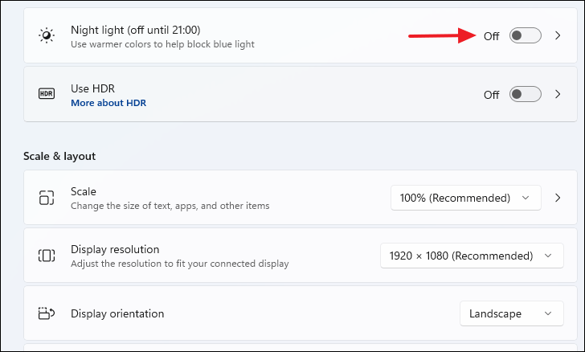This screenshot has width=585, height=352.
Task: Click the Display resolution icon
Action: (x=47, y=256)
